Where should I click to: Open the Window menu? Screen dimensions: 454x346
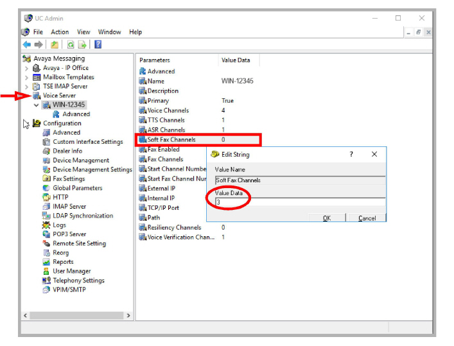tap(109, 32)
